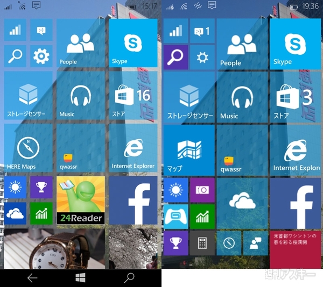
Task: Launch Internet Explorer on the left phone
Action: tap(134, 148)
